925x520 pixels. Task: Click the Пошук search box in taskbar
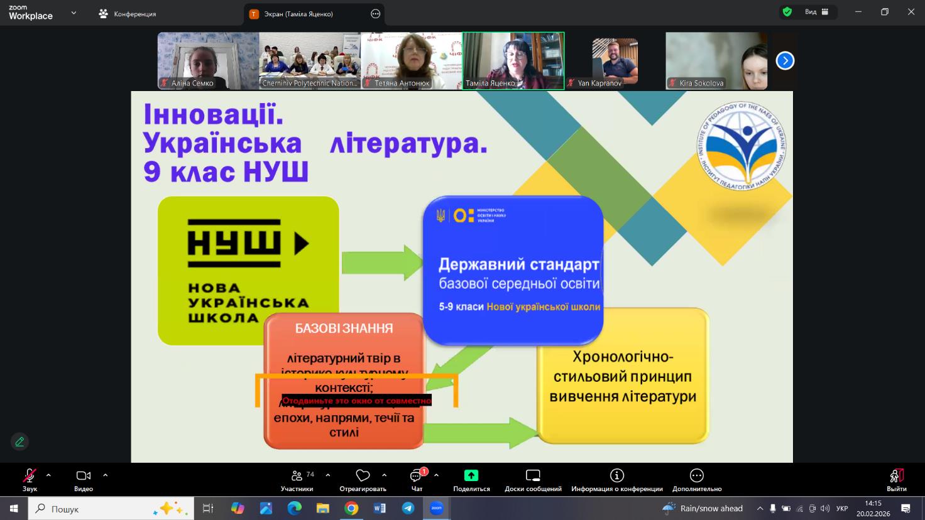click(x=94, y=509)
